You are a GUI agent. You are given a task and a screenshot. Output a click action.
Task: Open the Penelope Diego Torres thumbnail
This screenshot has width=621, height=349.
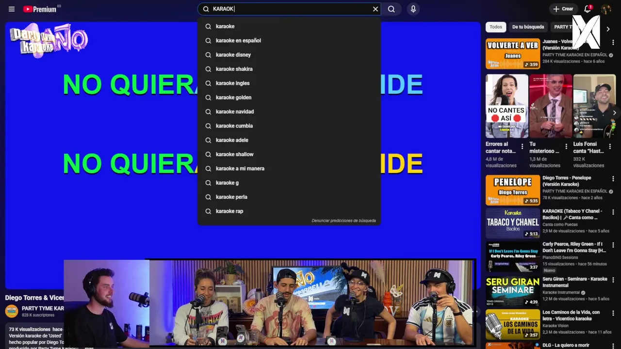pyautogui.click(x=513, y=190)
